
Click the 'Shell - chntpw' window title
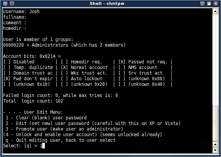coord(107,3)
